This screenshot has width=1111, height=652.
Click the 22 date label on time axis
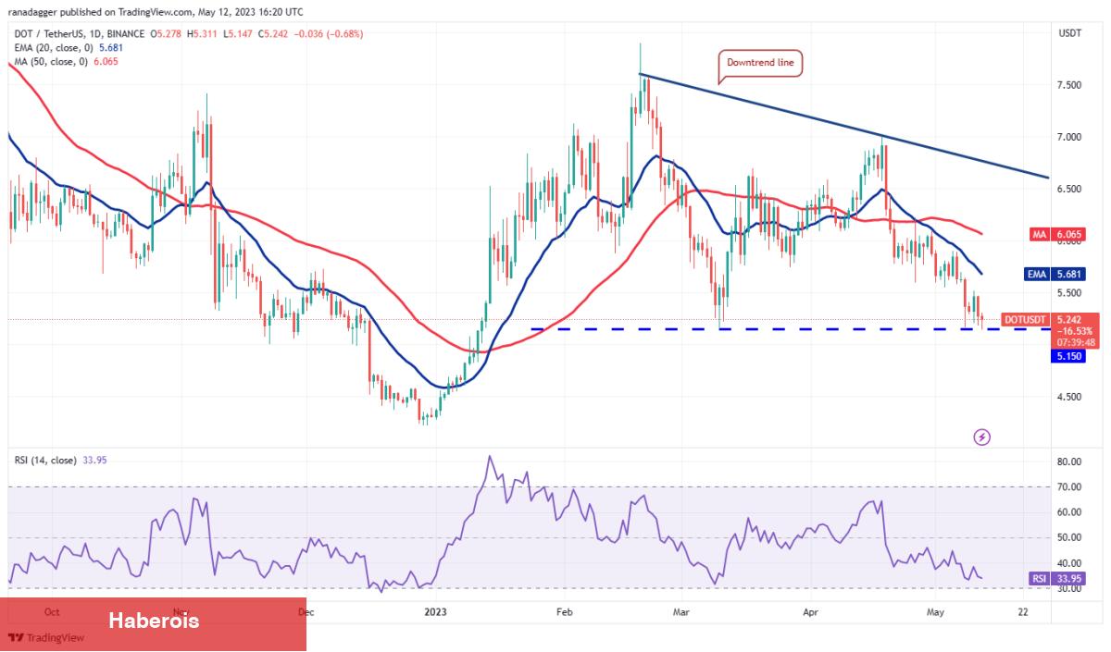(1022, 612)
